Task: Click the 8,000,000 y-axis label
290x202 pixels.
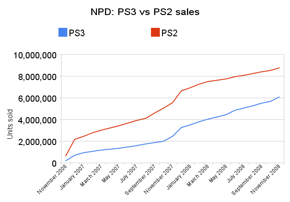Action: 37,77
